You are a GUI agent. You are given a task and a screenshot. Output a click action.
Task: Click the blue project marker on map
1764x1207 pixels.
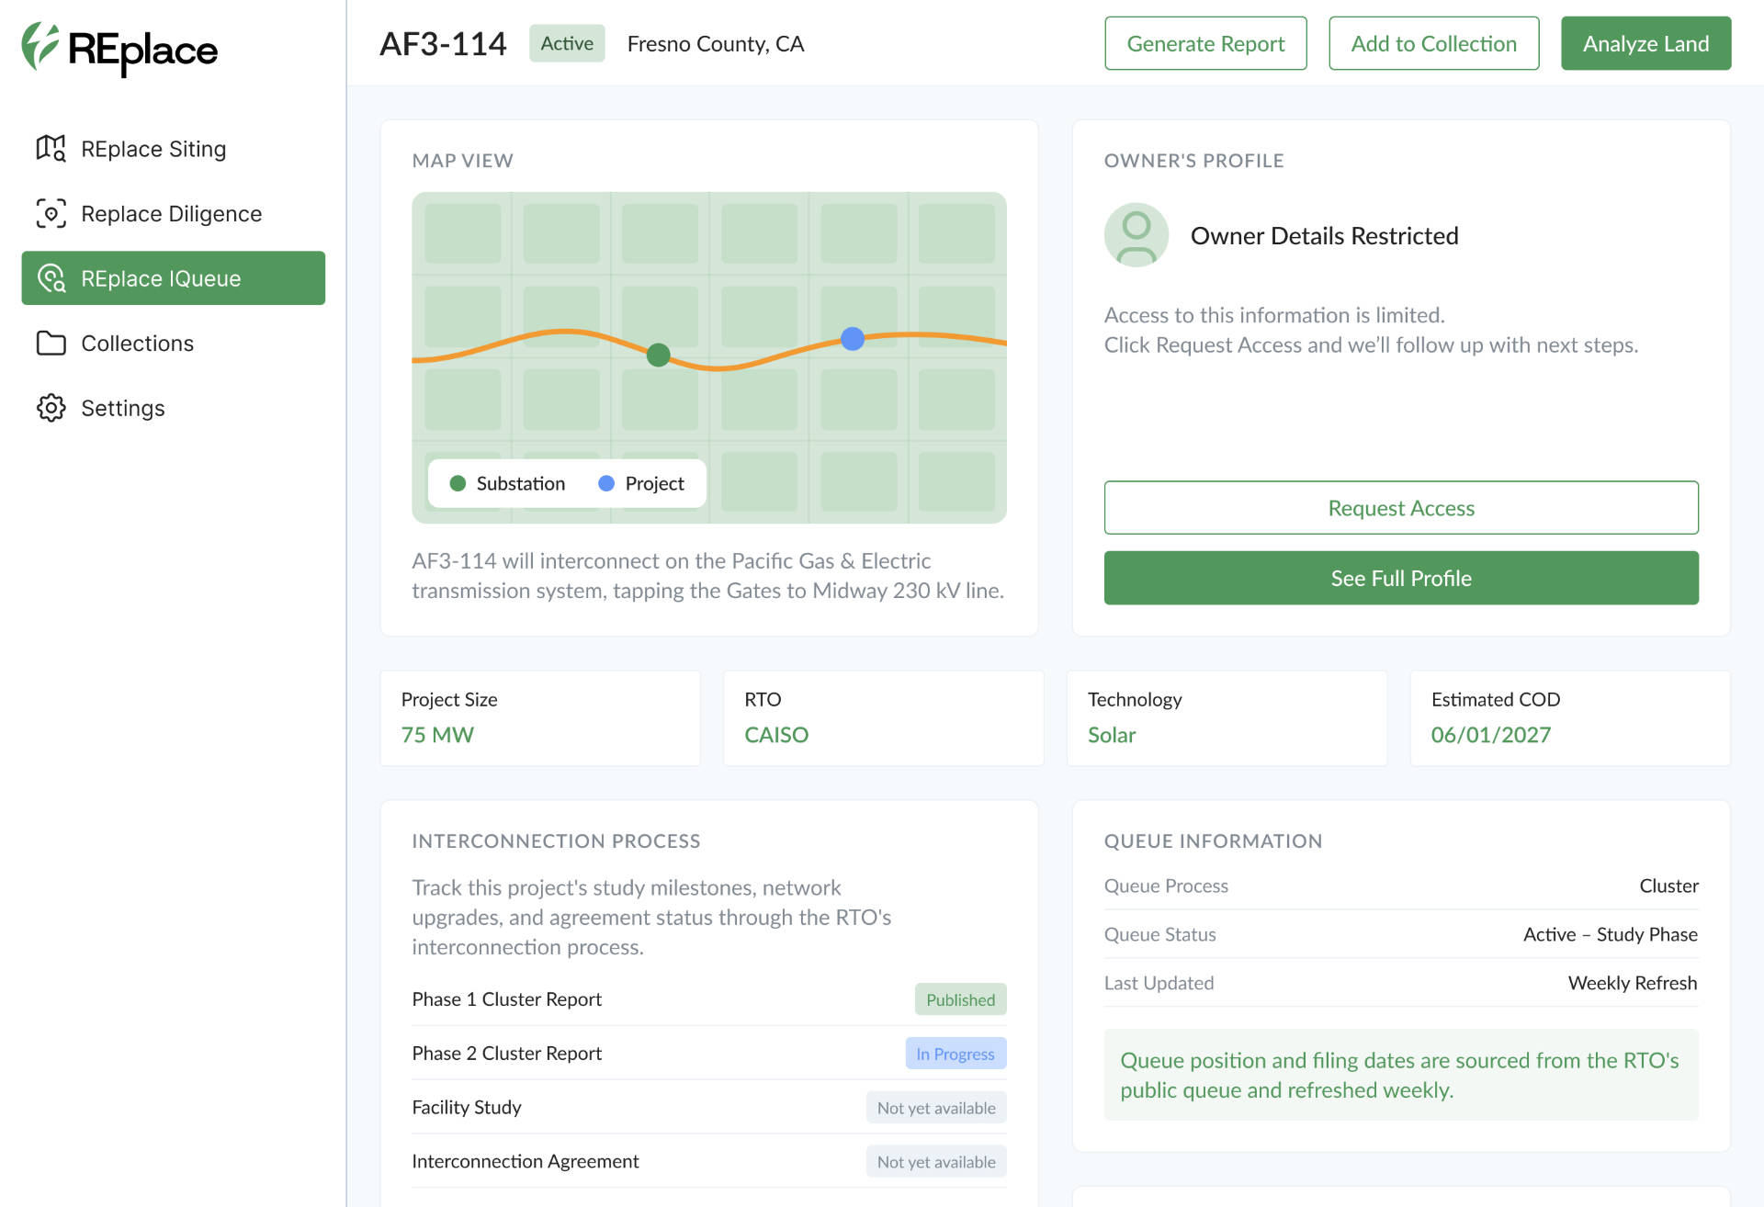pyautogui.click(x=853, y=339)
